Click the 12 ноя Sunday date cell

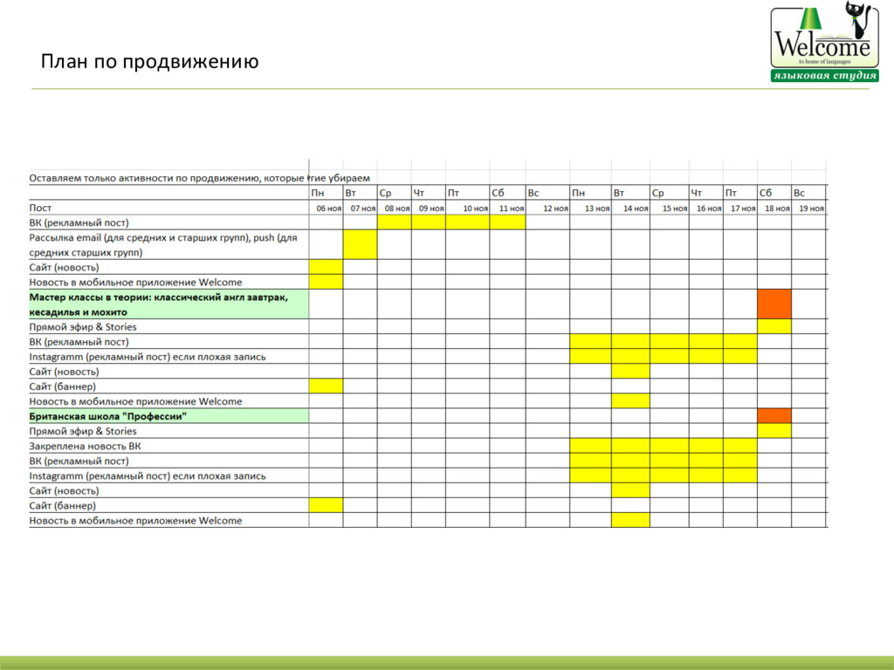click(555, 209)
